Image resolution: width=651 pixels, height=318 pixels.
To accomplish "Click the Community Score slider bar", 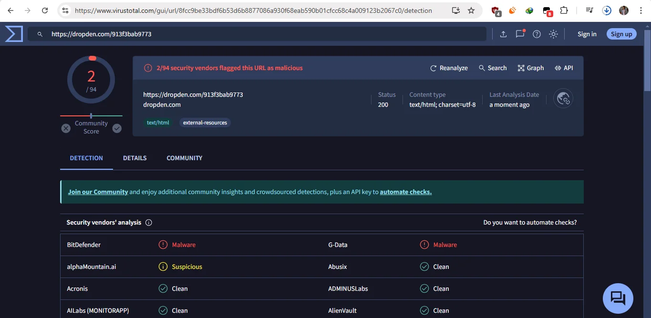I will [x=91, y=116].
